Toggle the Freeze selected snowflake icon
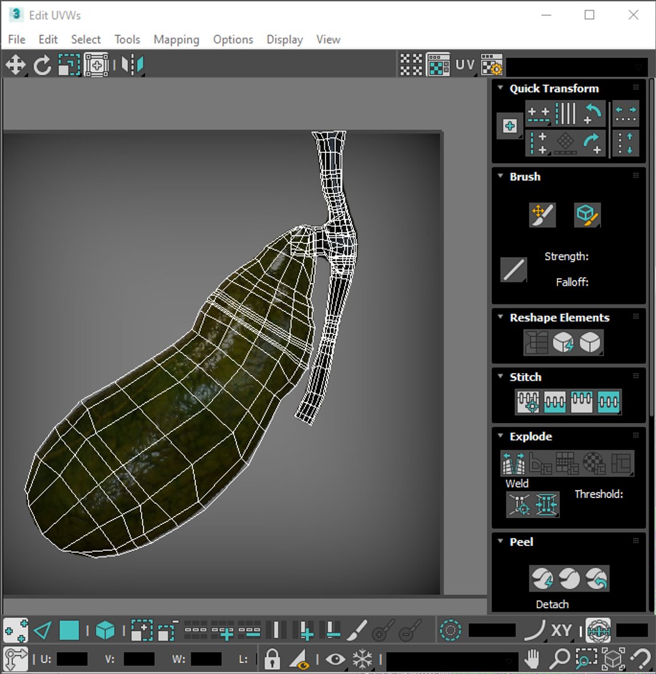The height and width of the screenshot is (674, 656). tap(362, 658)
